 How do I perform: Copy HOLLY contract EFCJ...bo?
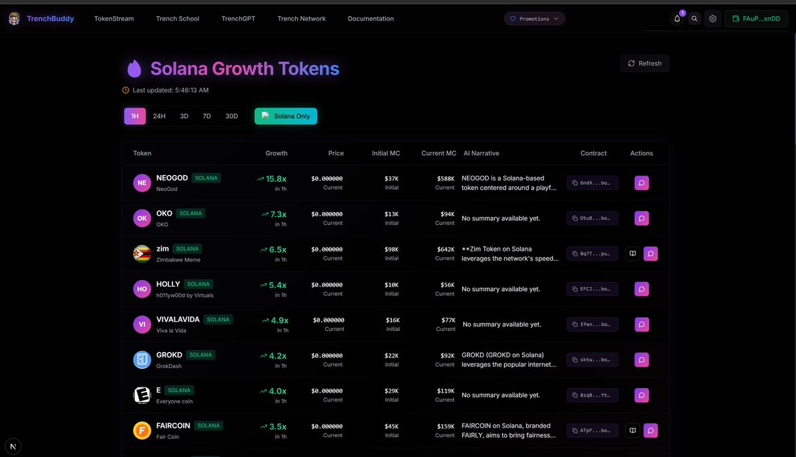pyautogui.click(x=592, y=289)
